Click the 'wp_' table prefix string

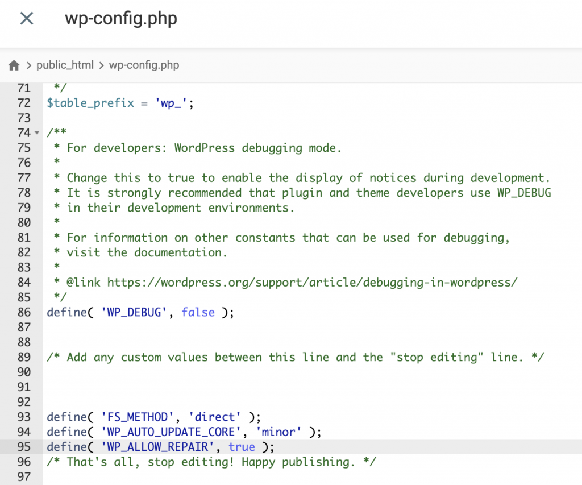pyautogui.click(x=171, y=103)
